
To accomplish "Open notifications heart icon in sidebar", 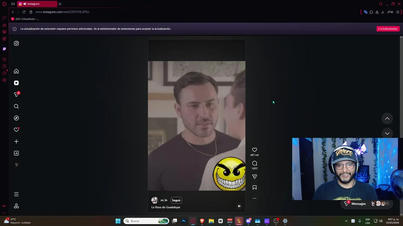I will point(16,130).
